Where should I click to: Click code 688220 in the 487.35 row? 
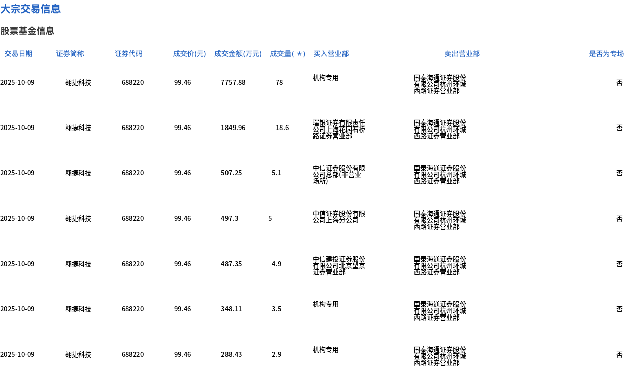coord(133,264)
